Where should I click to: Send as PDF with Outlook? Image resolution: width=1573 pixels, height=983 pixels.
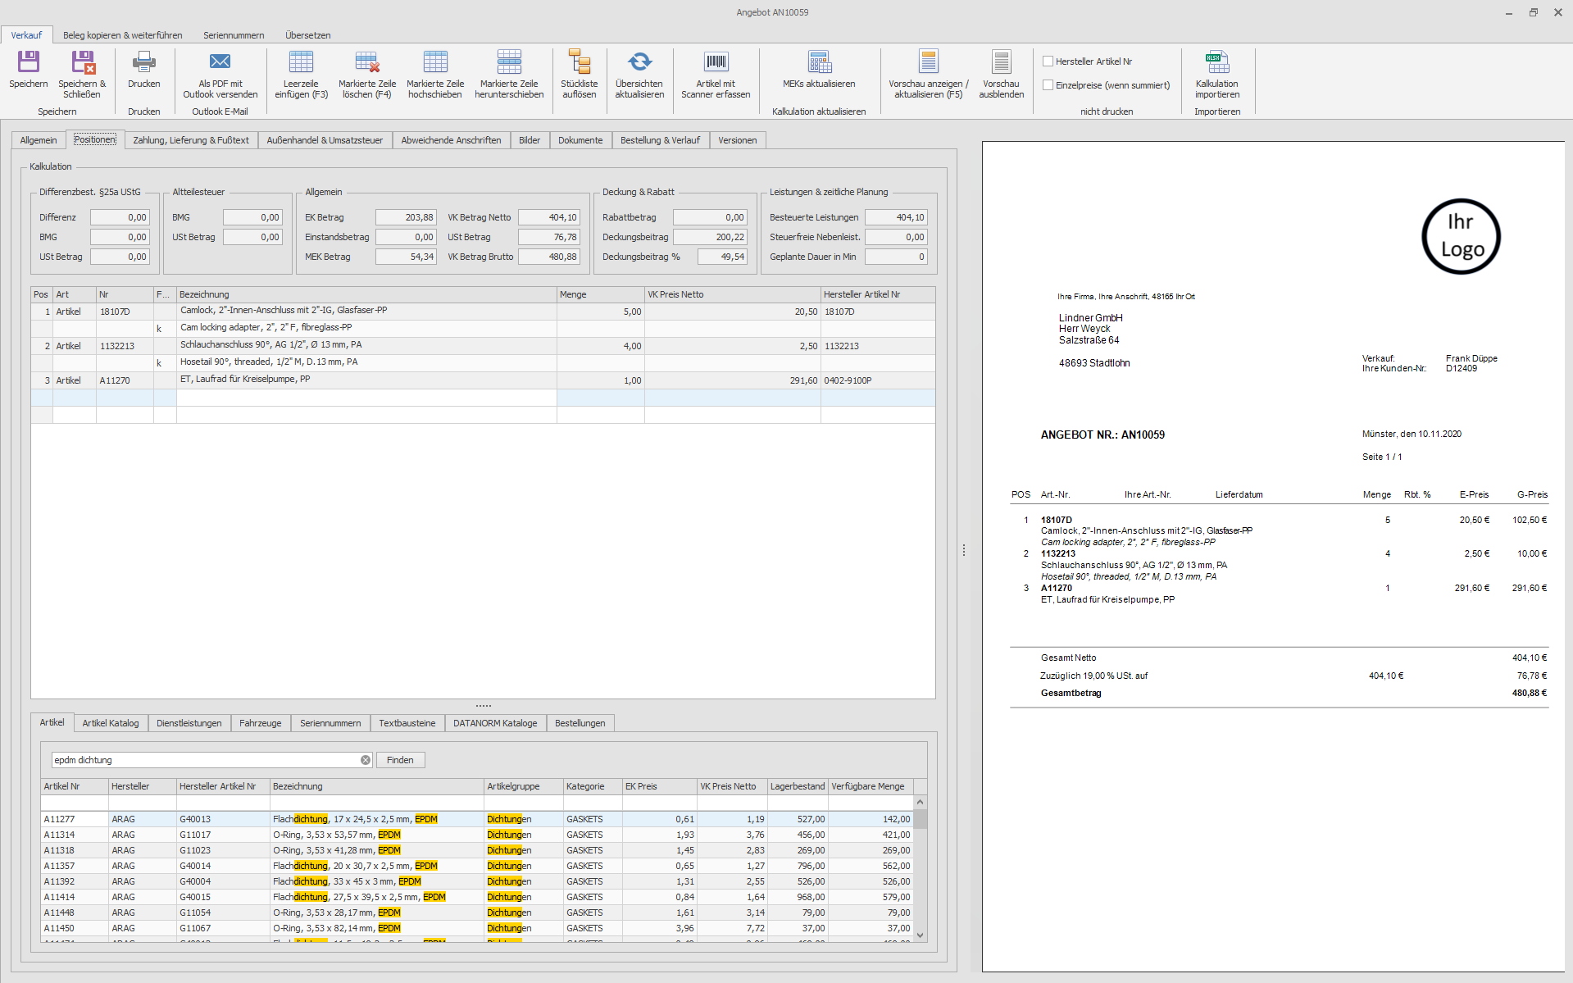pos(220,63)
